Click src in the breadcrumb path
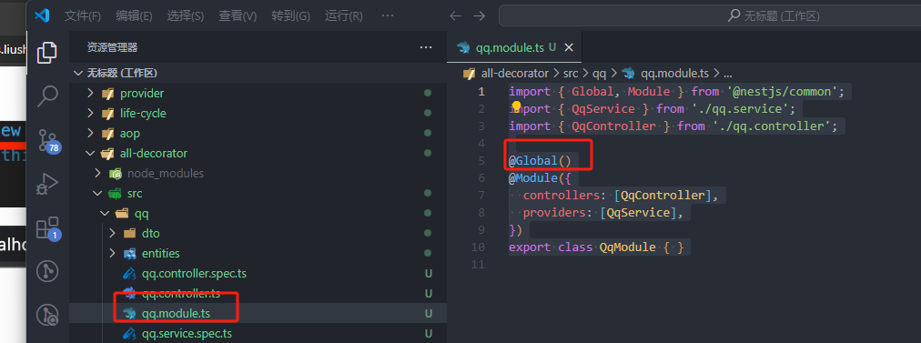This screenshot has height=343, width=921. [571, 74]
